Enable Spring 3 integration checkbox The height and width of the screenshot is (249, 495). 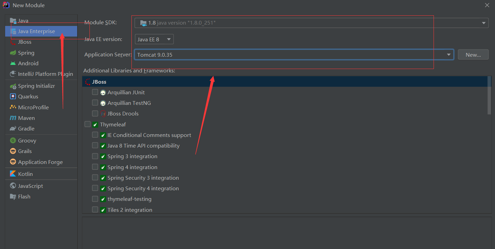click(95, 156)
